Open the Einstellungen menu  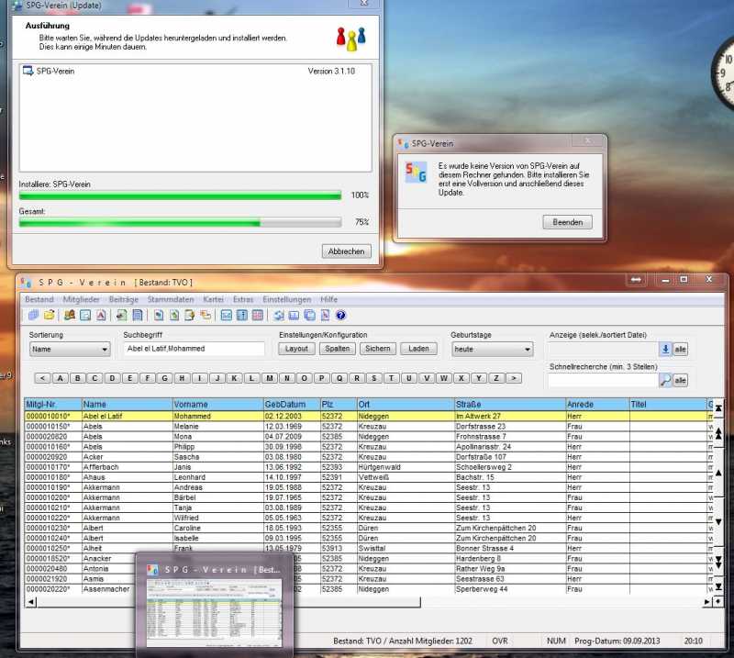pos(287,300)
